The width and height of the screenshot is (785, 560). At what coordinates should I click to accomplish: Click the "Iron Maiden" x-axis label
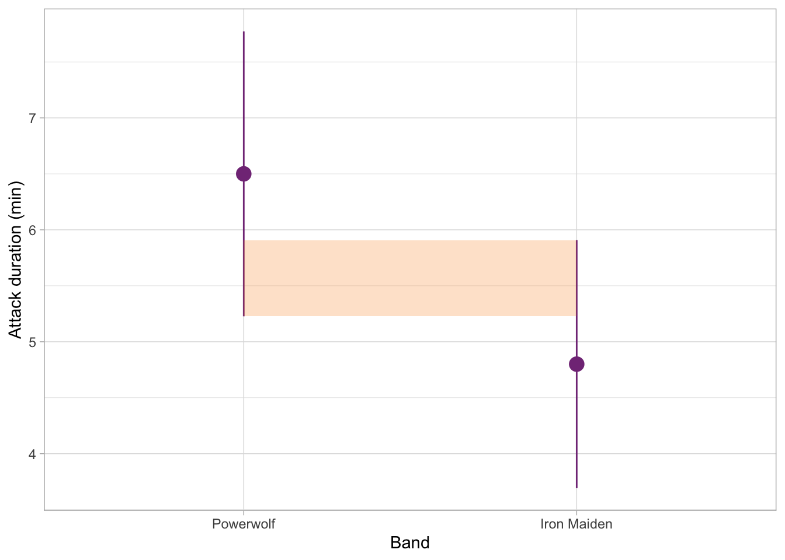click(576, 524)
